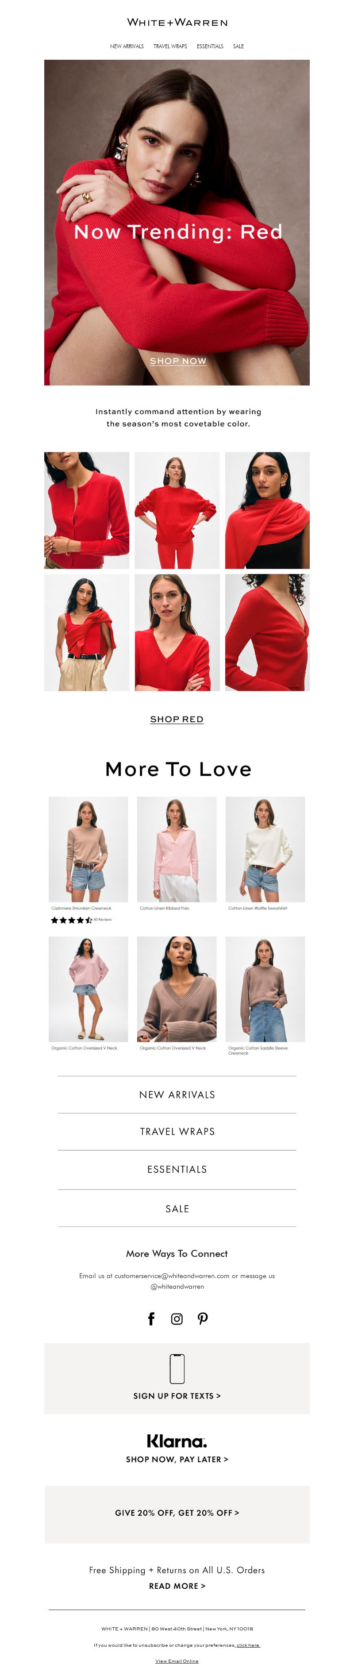This screenshot has width=354, height=1676.
Task: Click Sign Up For Texts
Action: tap(177, 1395)
